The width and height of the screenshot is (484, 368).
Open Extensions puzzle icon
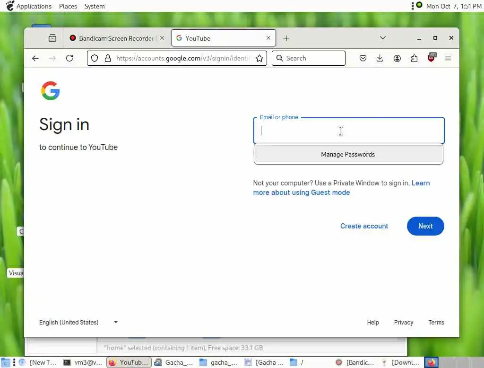[414, 58]
